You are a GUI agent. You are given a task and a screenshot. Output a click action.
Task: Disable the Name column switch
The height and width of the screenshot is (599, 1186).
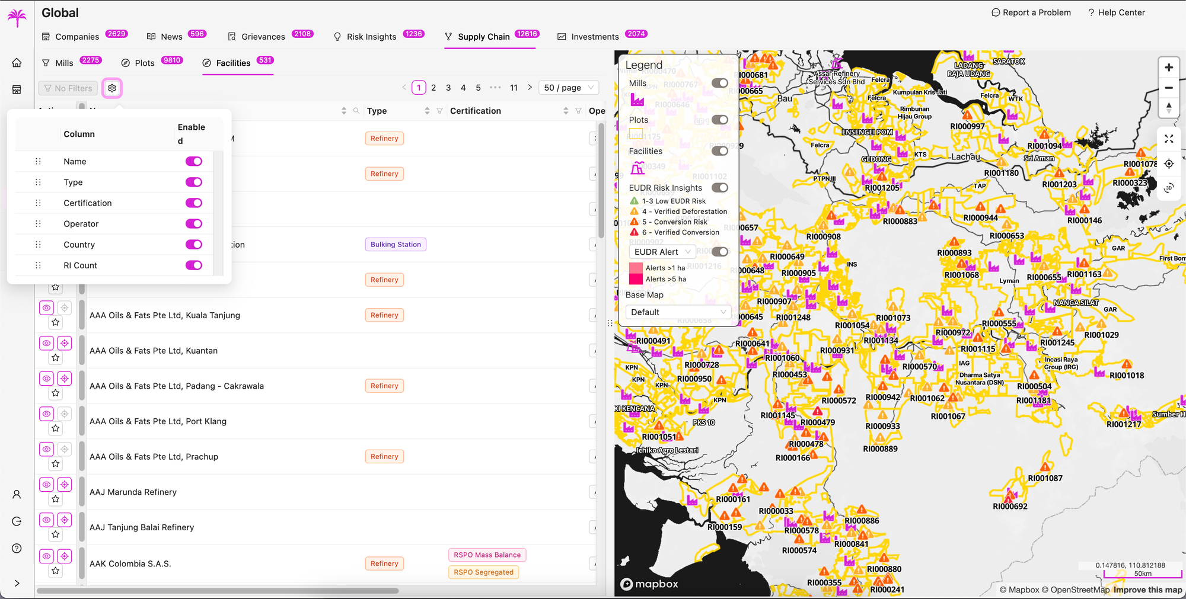(193, 161)
